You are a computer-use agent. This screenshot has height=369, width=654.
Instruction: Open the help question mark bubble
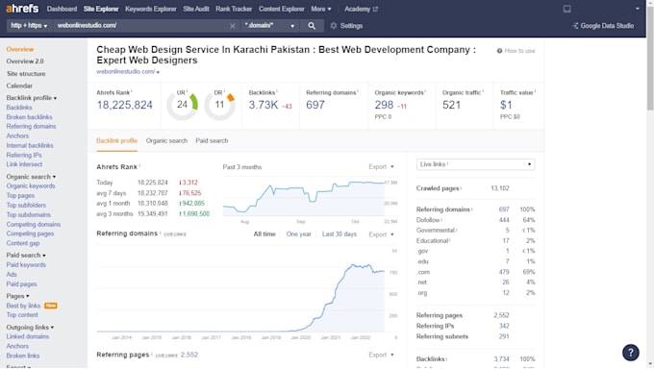click(x=630, y=353)
